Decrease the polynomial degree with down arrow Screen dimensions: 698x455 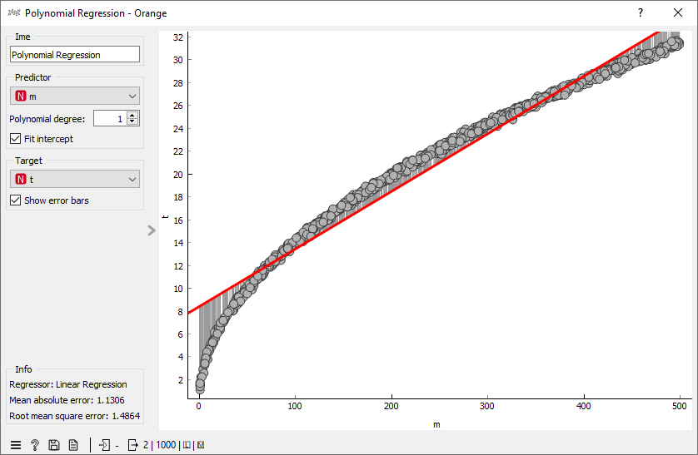coord(132,122)
